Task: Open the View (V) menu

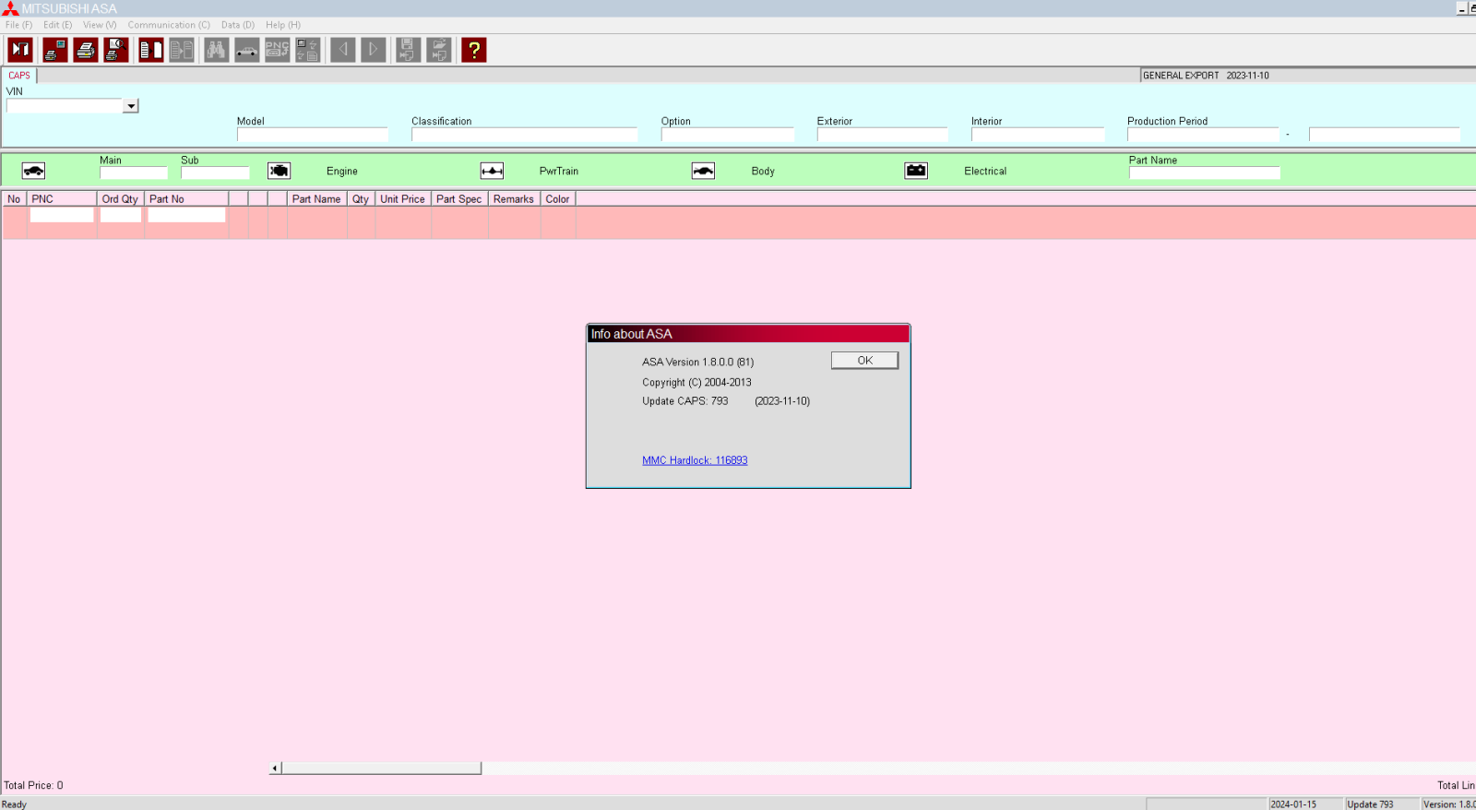Action: (100, 25)
